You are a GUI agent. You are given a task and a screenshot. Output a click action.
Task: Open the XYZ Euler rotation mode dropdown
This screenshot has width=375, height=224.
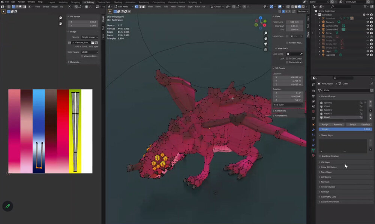click(288, 105)
